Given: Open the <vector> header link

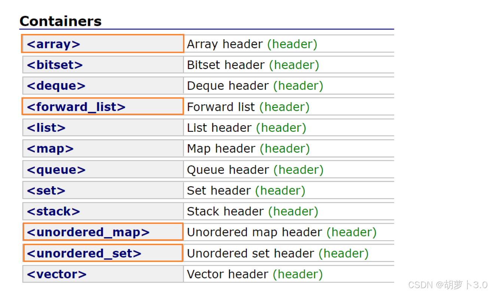Looking at the screenshot, I should click(x=57, y=274).
